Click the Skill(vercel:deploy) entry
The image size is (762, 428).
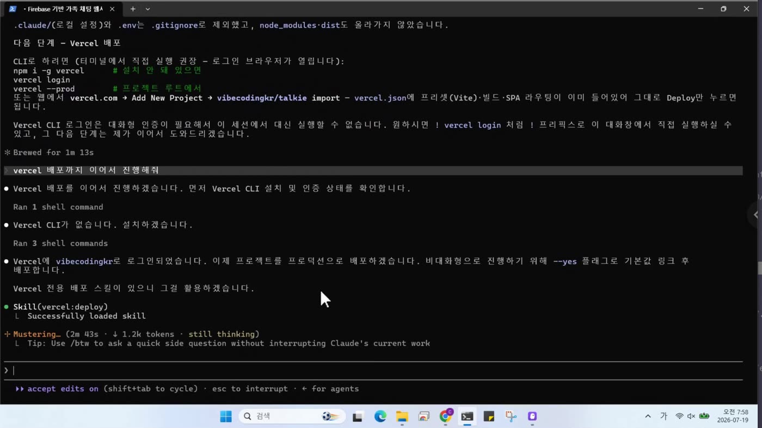[x=60, y=307]
